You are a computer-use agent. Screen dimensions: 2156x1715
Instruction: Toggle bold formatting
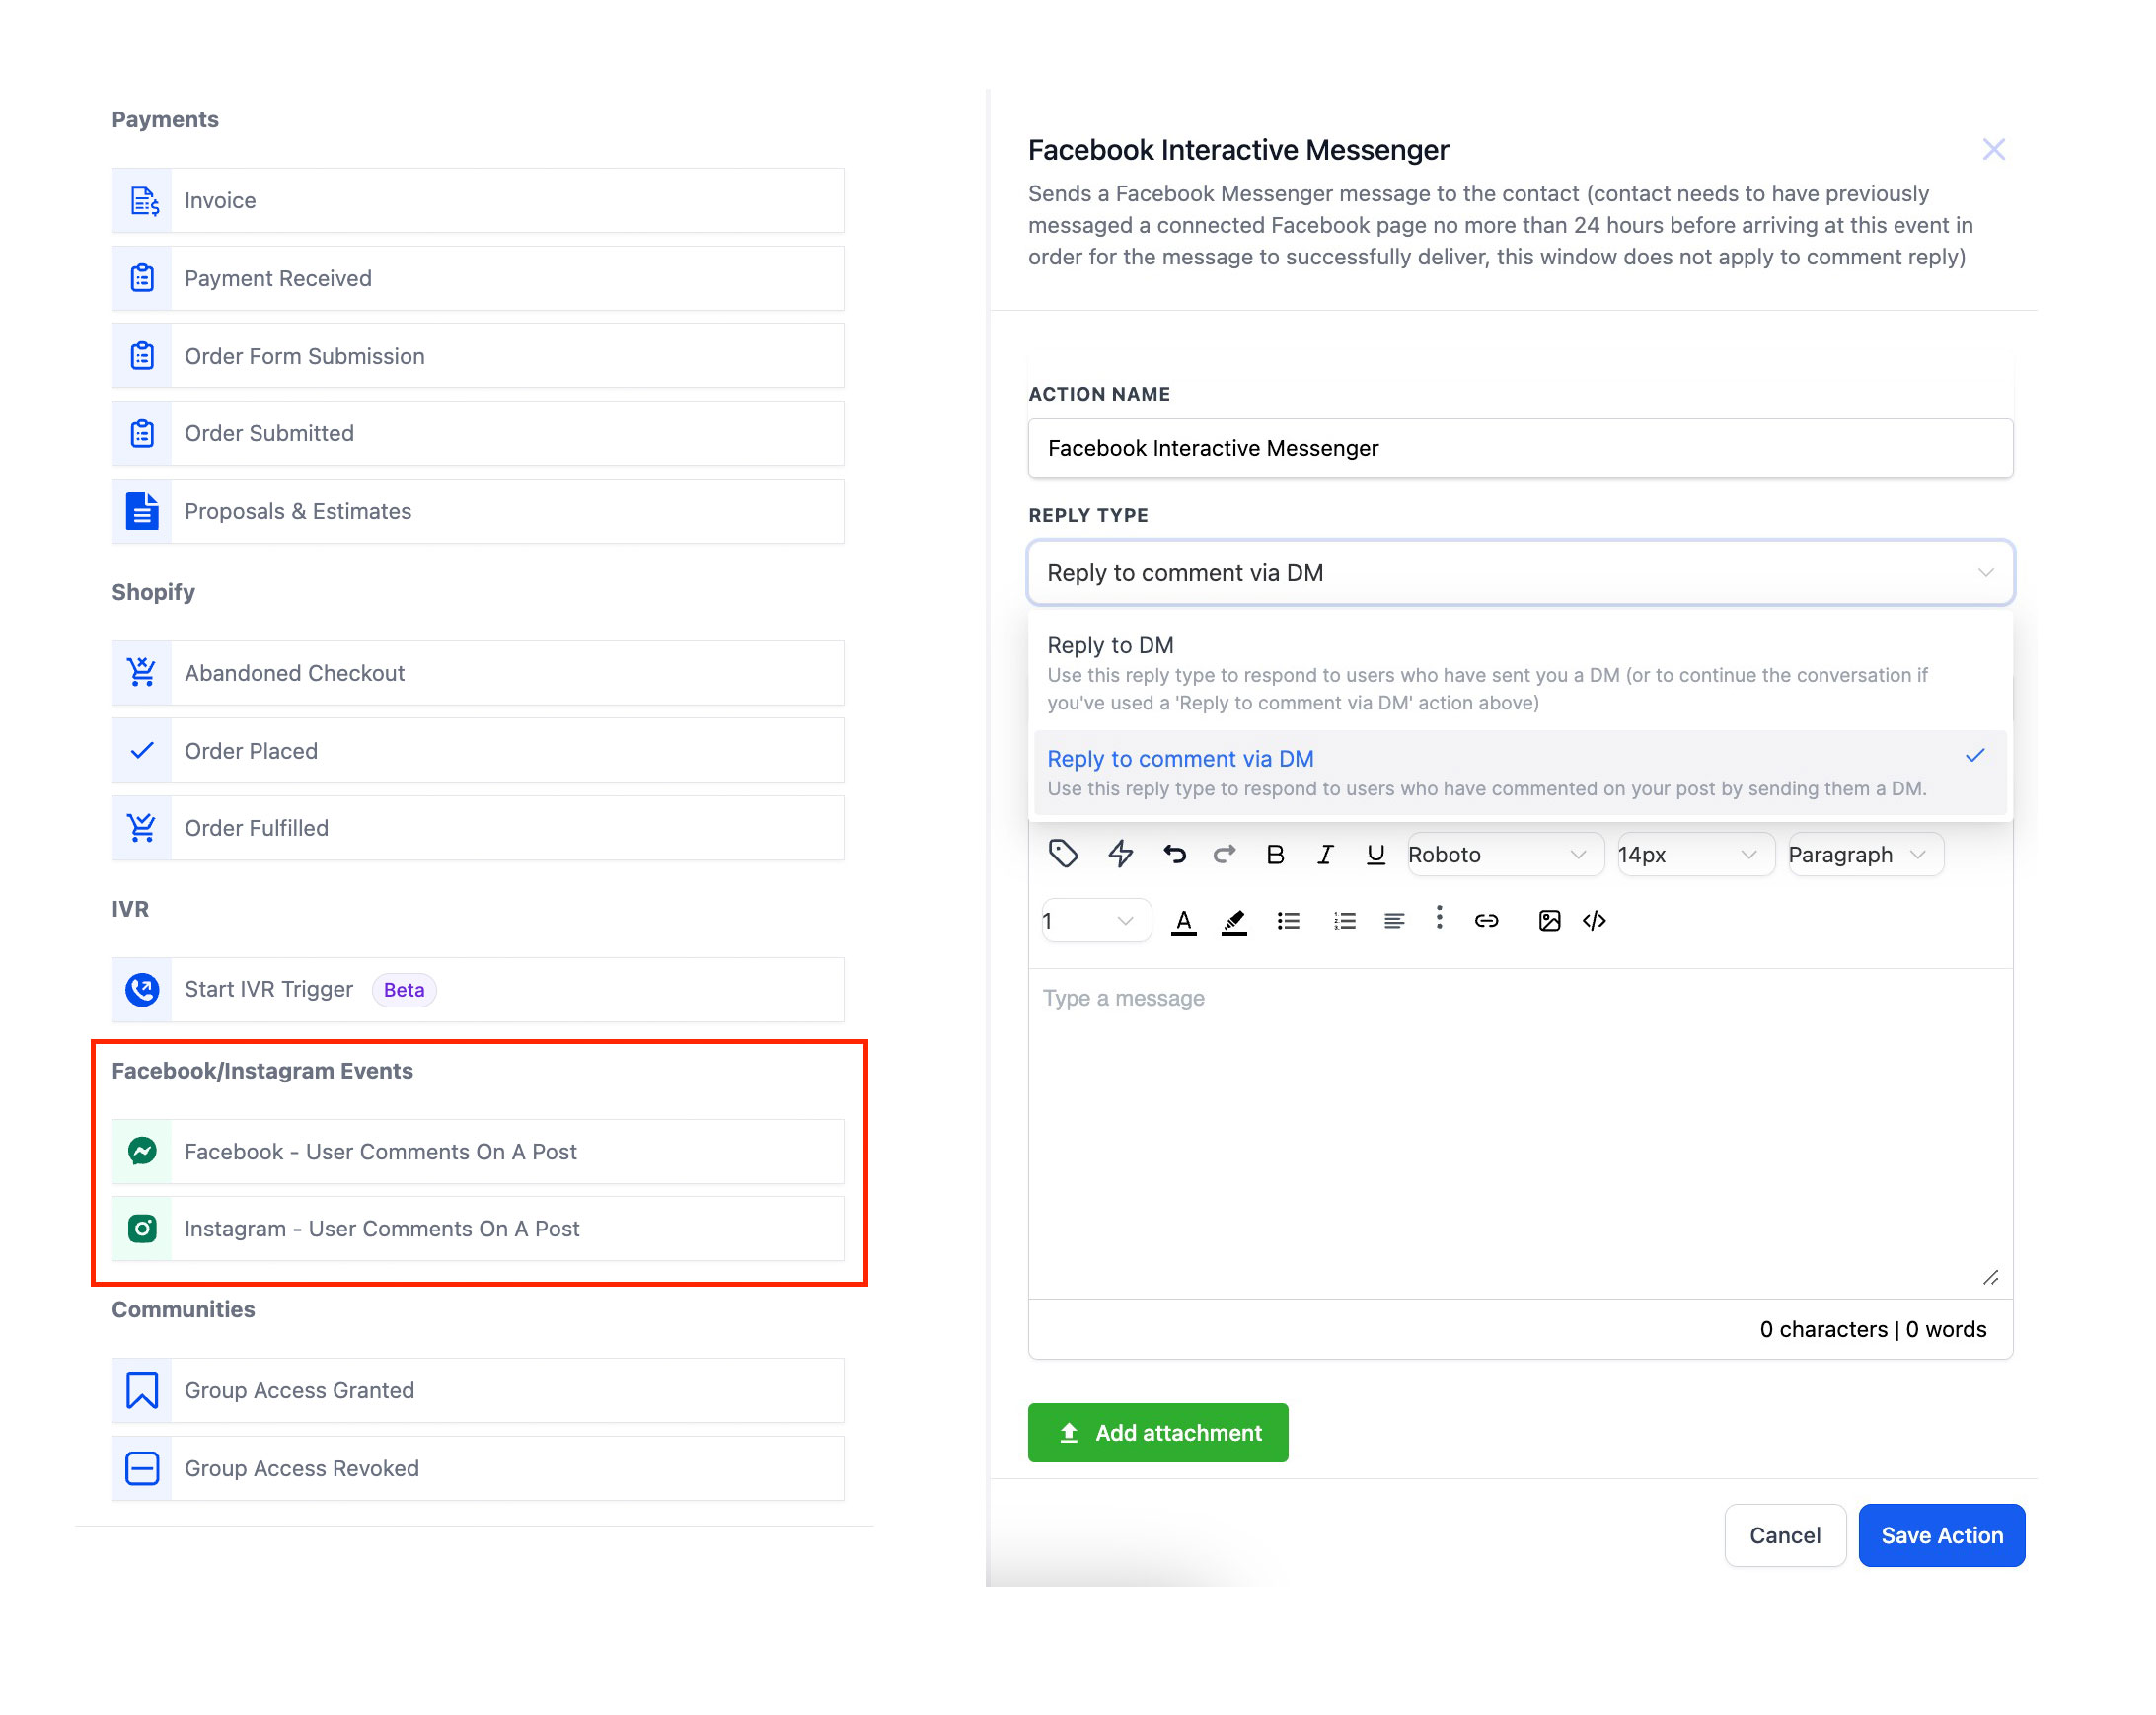click(x=1275, y=854)
